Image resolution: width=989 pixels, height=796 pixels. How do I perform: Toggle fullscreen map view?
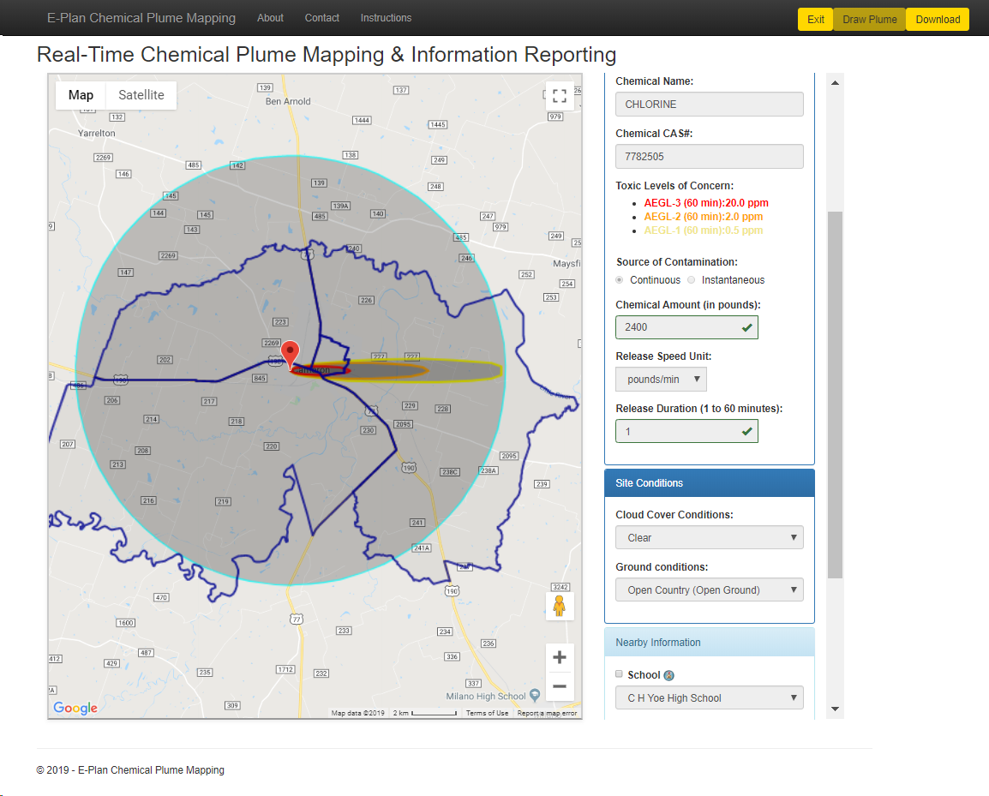click(560, 95)
